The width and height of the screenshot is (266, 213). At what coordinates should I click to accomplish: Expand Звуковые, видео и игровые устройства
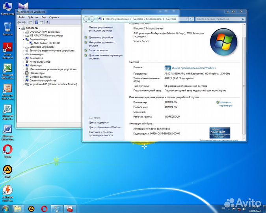(x=23, y=50)
